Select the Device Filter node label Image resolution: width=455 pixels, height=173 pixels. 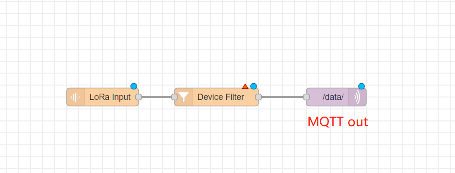coord(221,97)
